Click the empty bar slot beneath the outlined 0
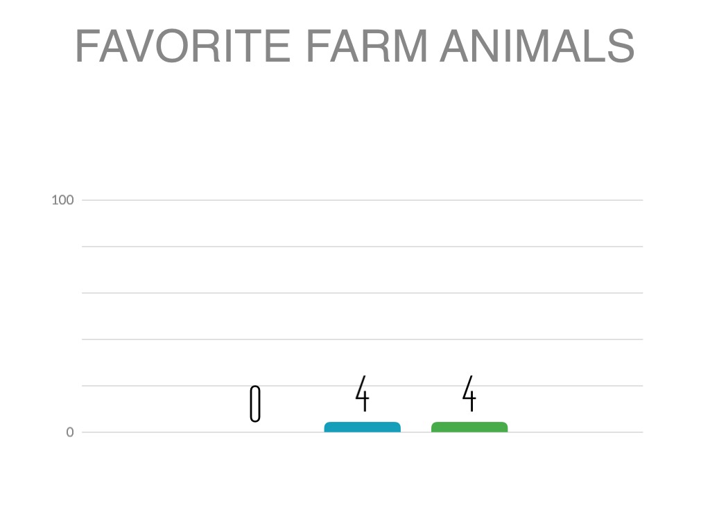710x532 pixels. tap(255, 427)
